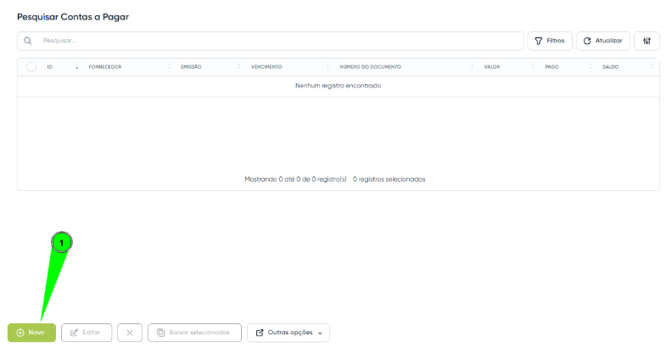Click Baixar selecionados button
Screen dimensions: 672x353
pos(194,333)
